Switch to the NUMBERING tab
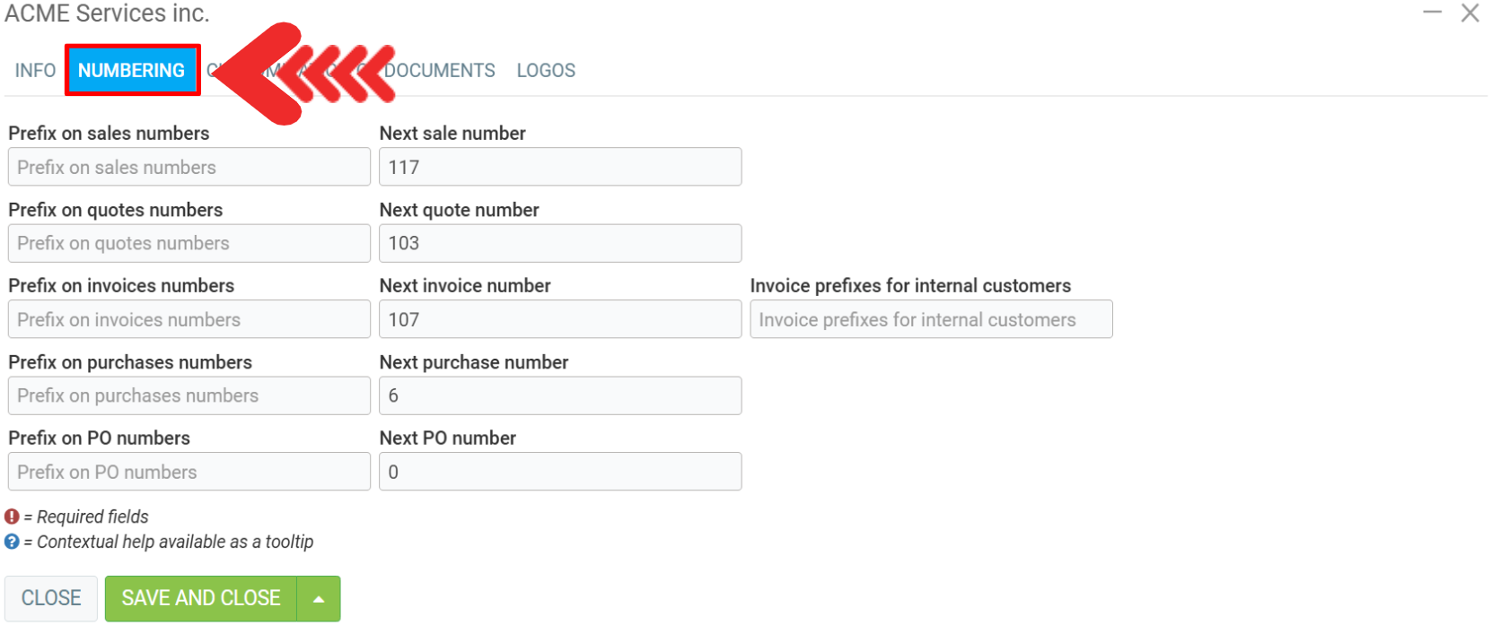The image size is (1492, 625). click(x=131, y=70)
